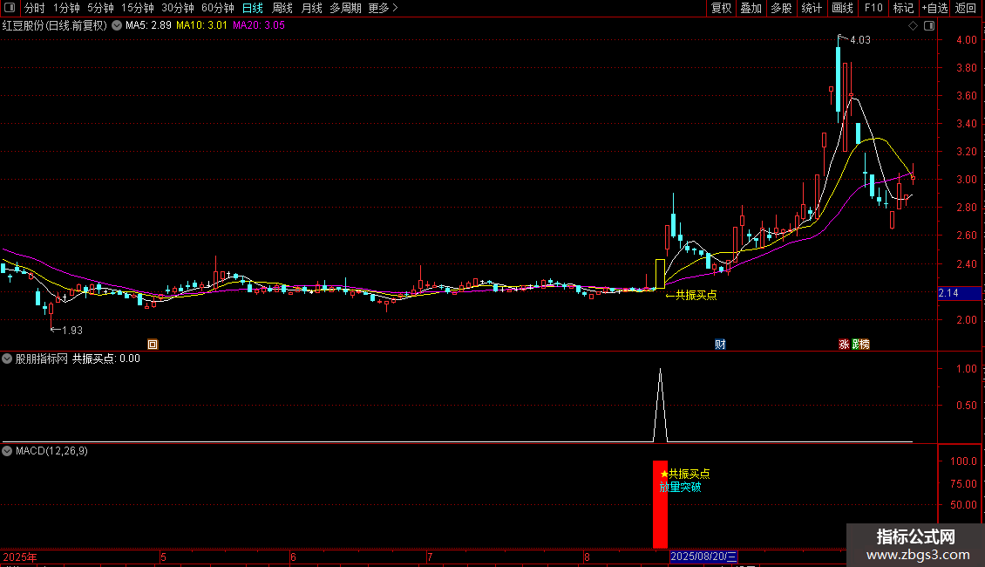Expand the main chart indicator dropdown next to 红豆股份
This screenshot has width=985, height=567.
coord(117,25)
